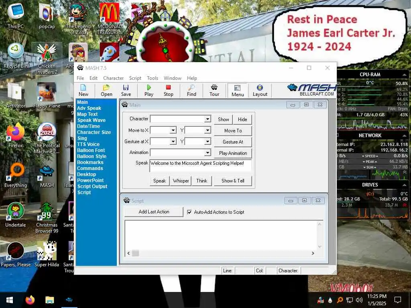Expand the Move to X dropdown
411x308 pixels.
pos(173,130)
